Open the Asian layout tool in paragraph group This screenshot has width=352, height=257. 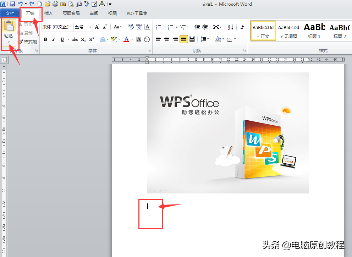[x=216, y=27]
